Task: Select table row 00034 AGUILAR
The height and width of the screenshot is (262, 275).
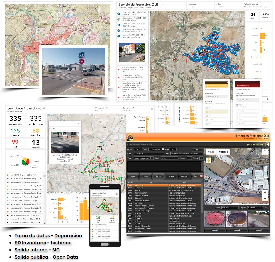Action: coord(164,190)
